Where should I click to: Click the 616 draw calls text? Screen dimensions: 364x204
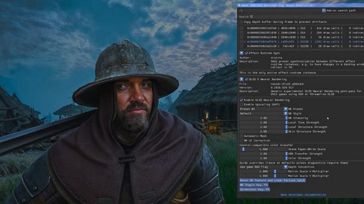[x=328, y=28]
